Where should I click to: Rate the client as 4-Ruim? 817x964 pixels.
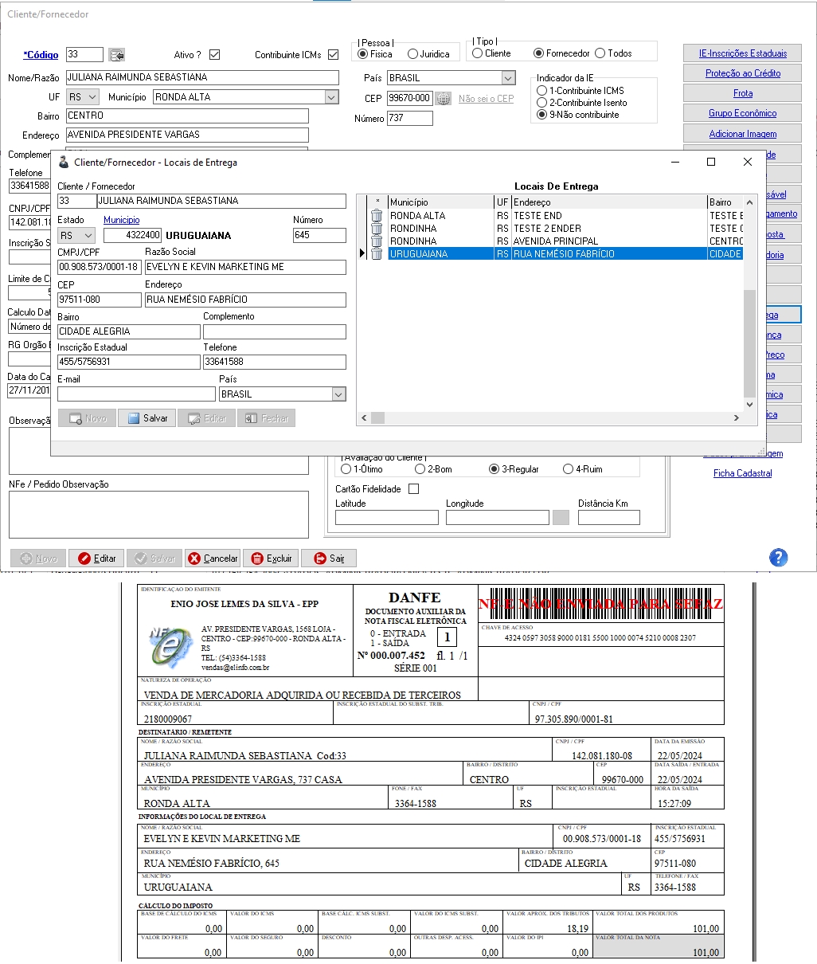point(568,469)
